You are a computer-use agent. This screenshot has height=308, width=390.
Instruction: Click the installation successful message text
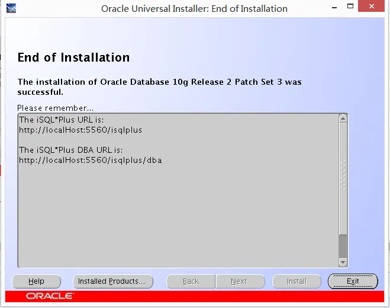pyautogui.click(x=159, y=87)
